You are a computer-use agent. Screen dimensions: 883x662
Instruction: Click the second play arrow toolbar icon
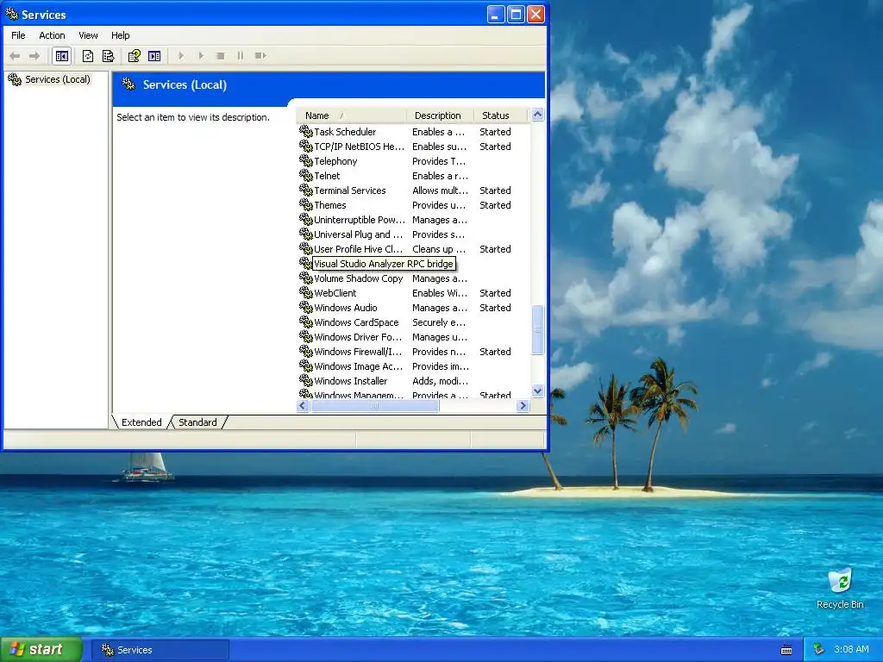[200, 56]
